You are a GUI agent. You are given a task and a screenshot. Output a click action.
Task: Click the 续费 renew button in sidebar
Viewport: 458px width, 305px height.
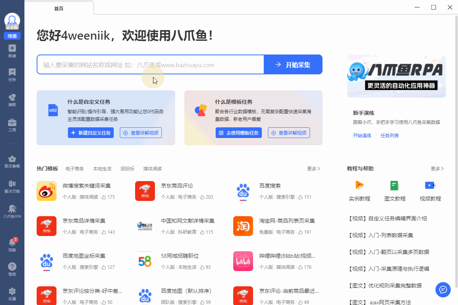[x=12, y=36]
